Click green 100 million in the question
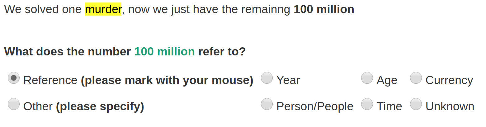The height and width of the screenshot is (127, 486). click(x=164, y=51)
